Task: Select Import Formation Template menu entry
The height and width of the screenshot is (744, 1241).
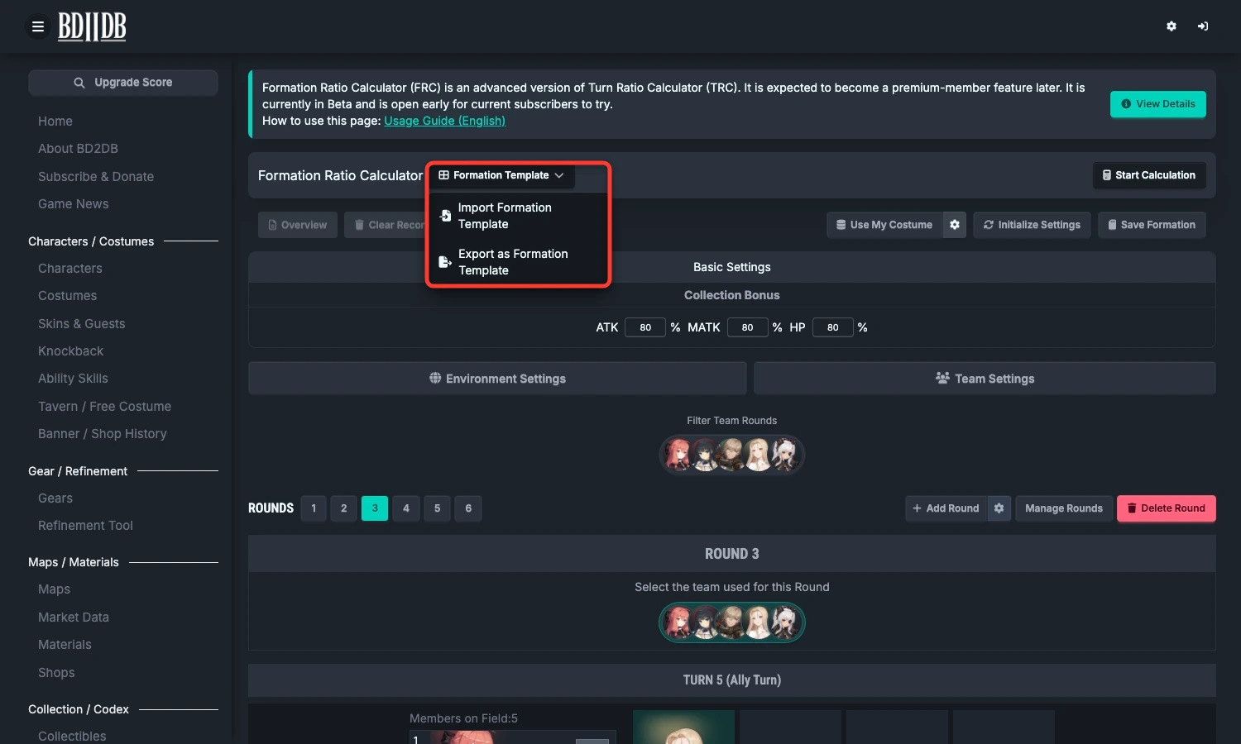Action: click(x=519, y=216)
